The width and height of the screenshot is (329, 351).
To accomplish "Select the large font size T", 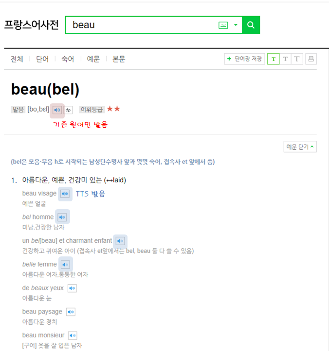I will point(297,59).
